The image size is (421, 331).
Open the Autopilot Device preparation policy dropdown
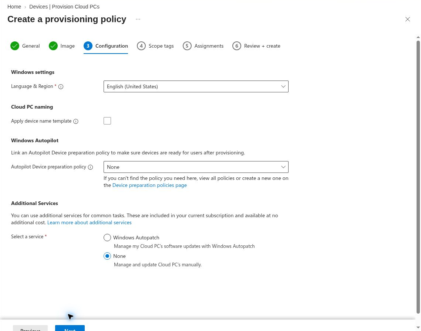(196, 167)
